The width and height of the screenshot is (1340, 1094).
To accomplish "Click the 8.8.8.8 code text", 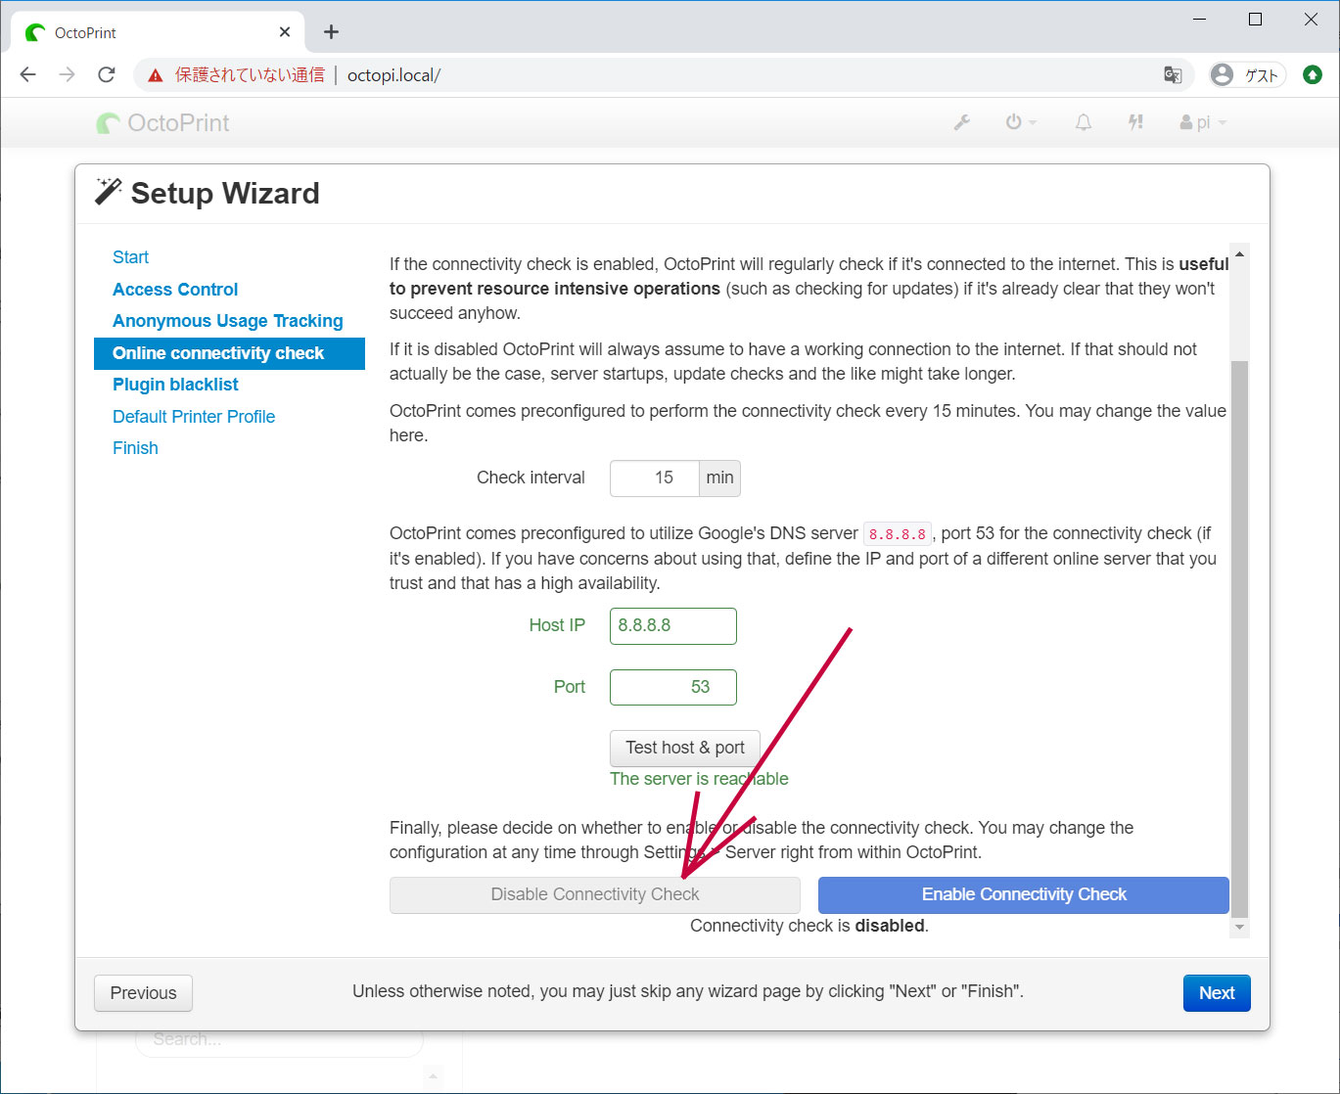I will 898,534.
